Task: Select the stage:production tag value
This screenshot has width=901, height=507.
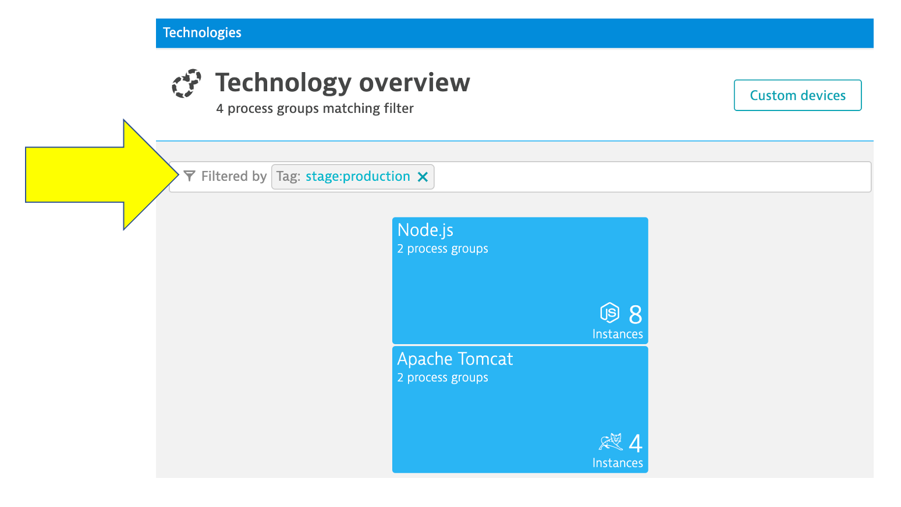Action: coord(357,177)
